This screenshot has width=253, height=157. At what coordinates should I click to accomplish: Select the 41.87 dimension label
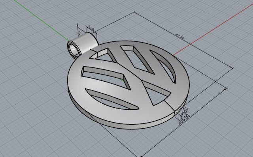pyautogui.click(x=180, y=37)
